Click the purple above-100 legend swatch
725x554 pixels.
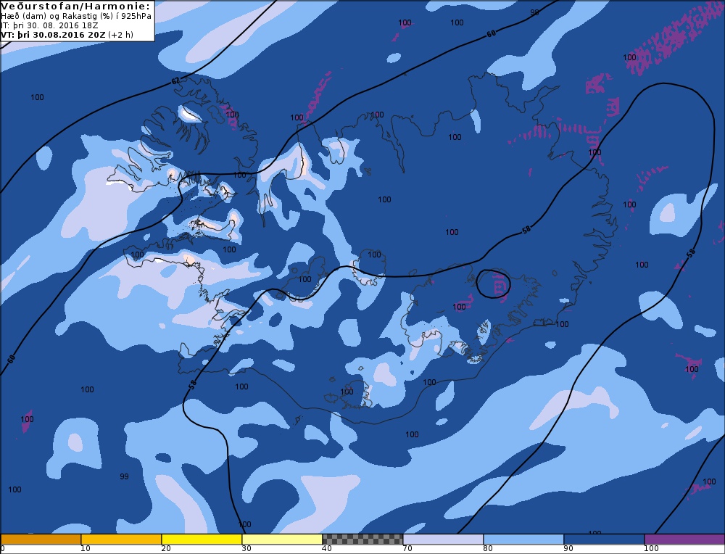click(x=684, y=539)
